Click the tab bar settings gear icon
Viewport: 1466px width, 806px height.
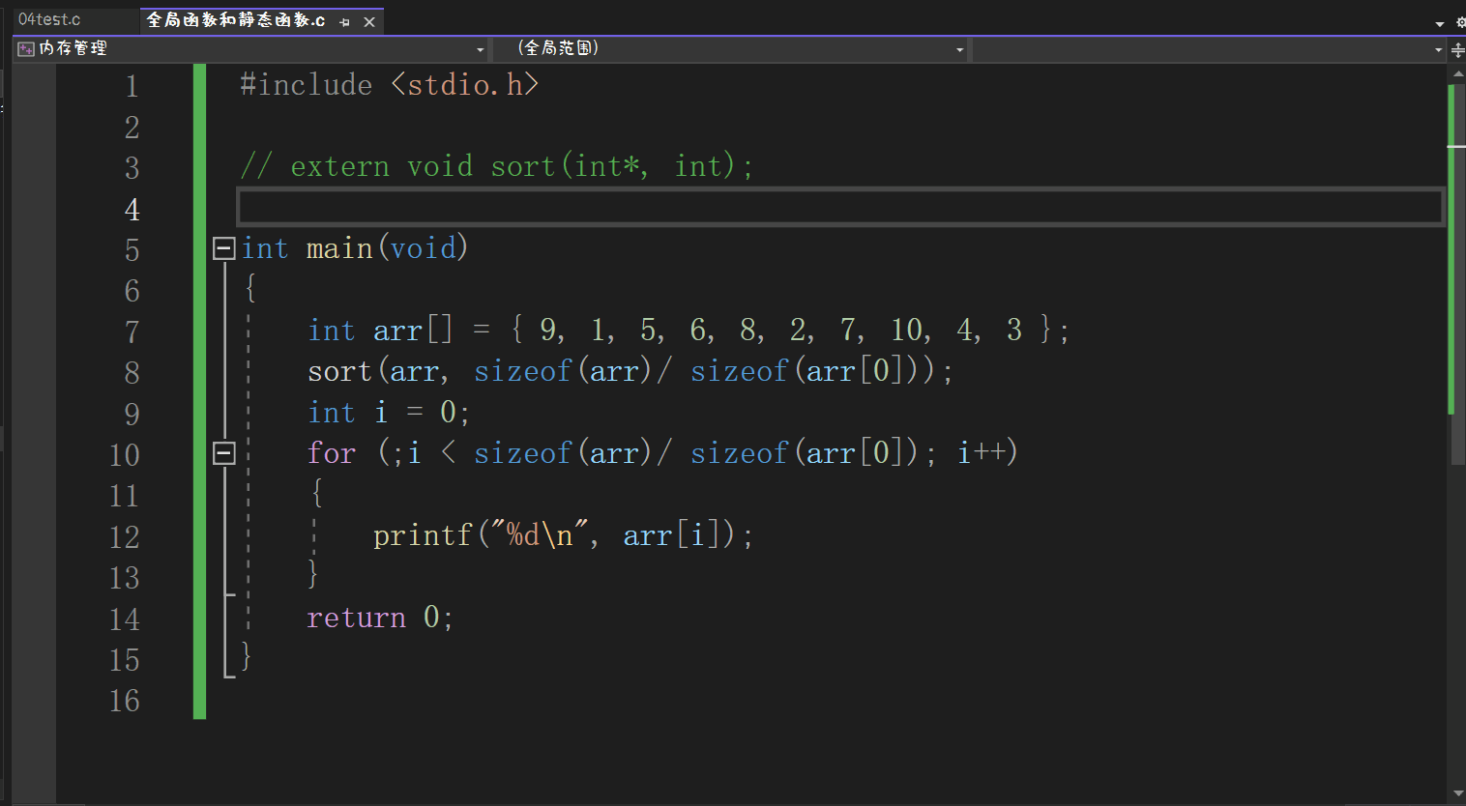click(x=1460, y=21)
